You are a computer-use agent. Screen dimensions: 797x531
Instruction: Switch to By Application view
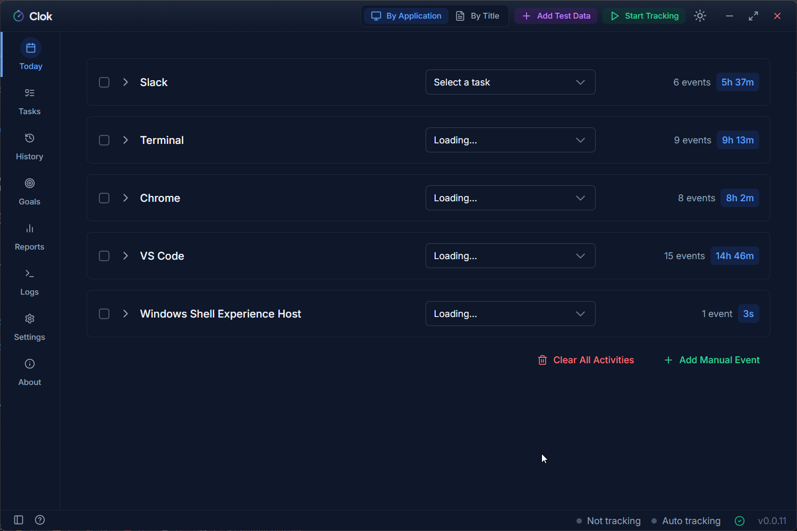pyautogui.click(x=406, y=16)
